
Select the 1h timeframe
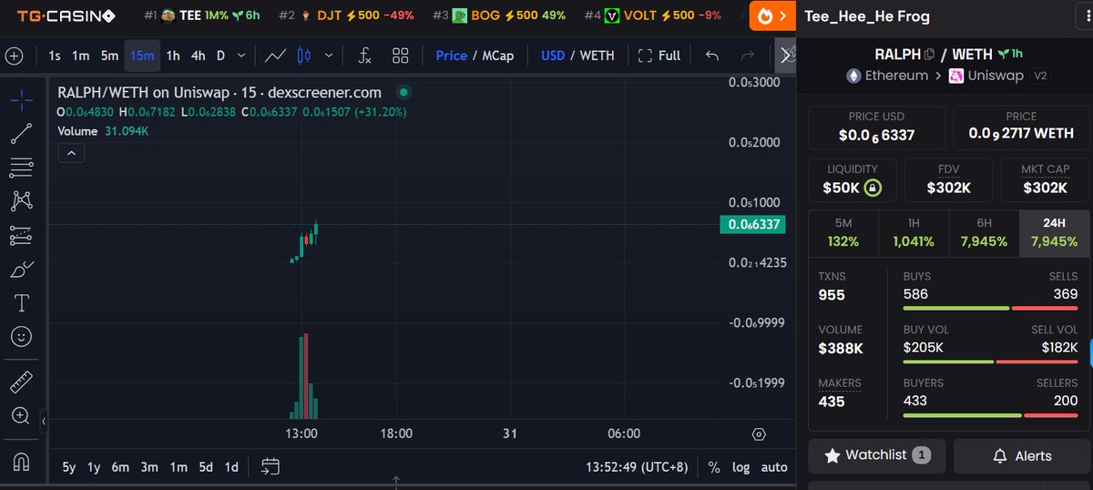pos(173,56)
